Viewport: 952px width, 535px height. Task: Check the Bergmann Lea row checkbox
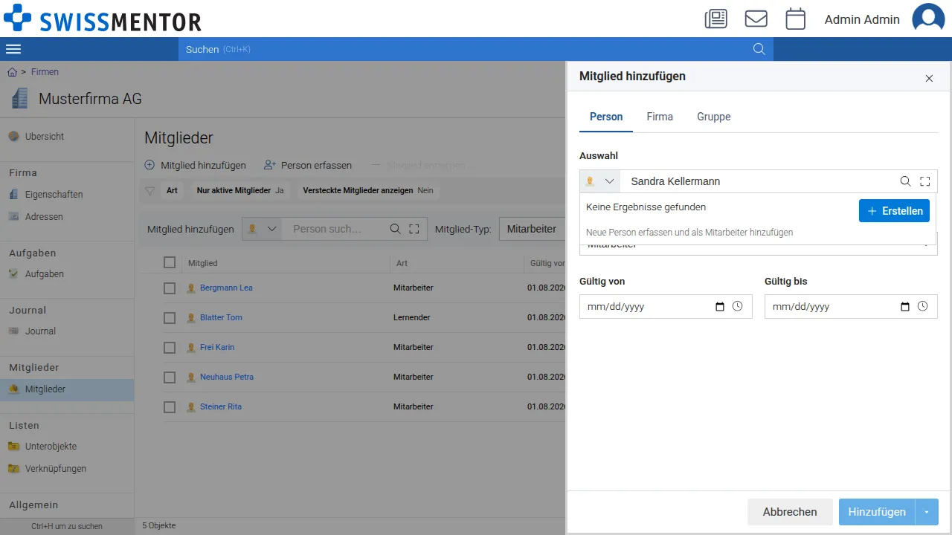tap(170, 288)
